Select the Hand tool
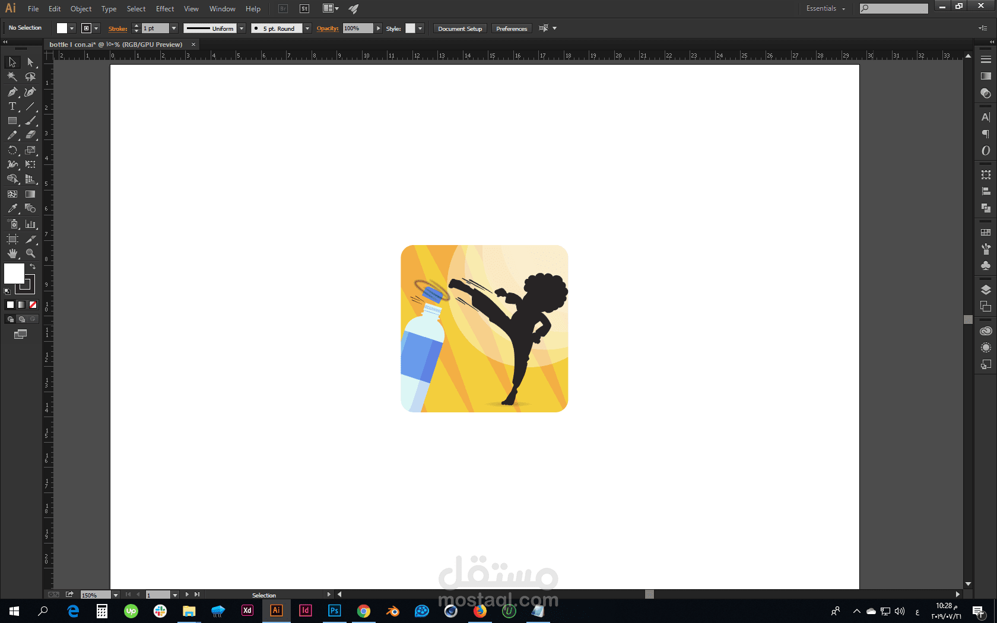 click(12, 253)
